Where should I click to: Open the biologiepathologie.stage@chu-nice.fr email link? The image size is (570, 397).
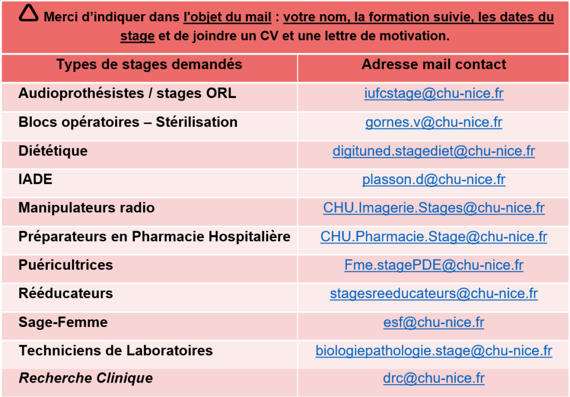[x=434, y=351]
